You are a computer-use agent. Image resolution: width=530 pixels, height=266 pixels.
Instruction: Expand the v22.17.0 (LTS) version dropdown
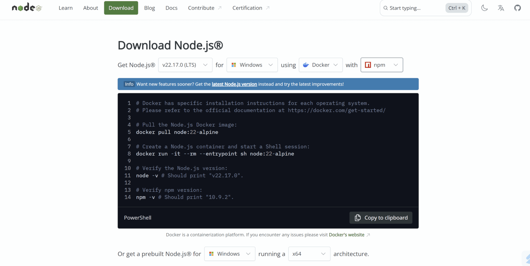coord(185,65)
